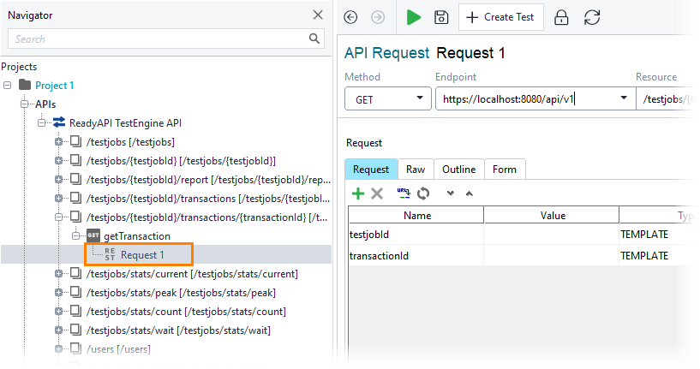Click TEMPLATE type in testjobId row
Screen dimensions: 700x369
tap(644, 235)
